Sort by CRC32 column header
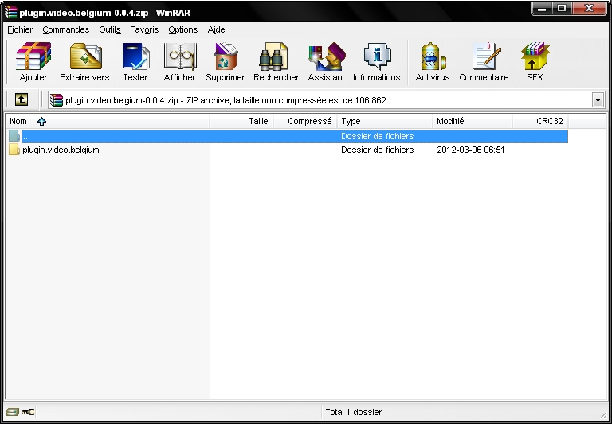 540,121
